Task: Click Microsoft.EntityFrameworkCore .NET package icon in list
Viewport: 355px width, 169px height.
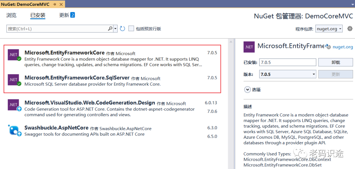Action: pos(14,55)
